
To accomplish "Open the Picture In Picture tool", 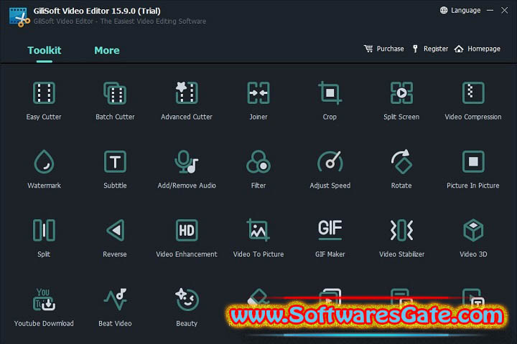I will point(472,170).
